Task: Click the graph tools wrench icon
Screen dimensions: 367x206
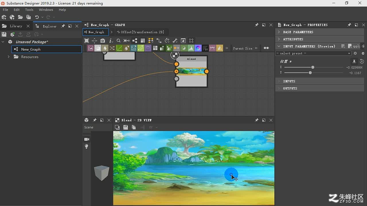Action: tap(175, 41)
